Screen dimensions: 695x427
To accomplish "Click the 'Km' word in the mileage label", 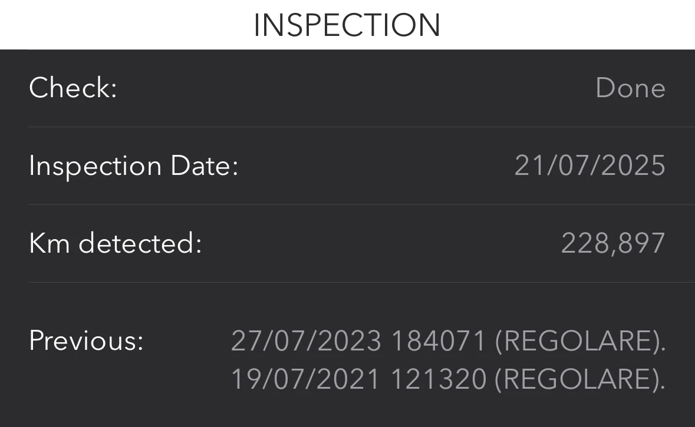I will click(50, 243).
